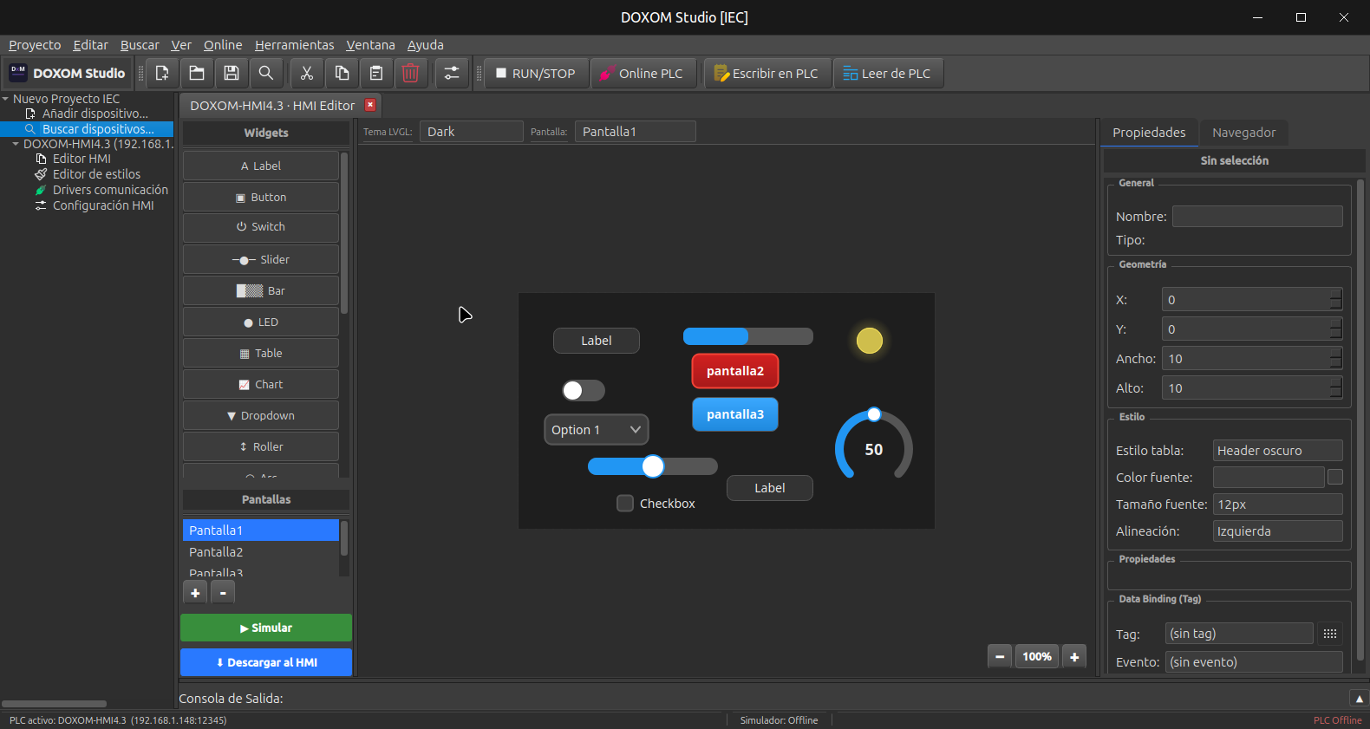The image size is (1370, 729).
Task: Click the Tag (sin tag) field
Action: point(1239,634)
